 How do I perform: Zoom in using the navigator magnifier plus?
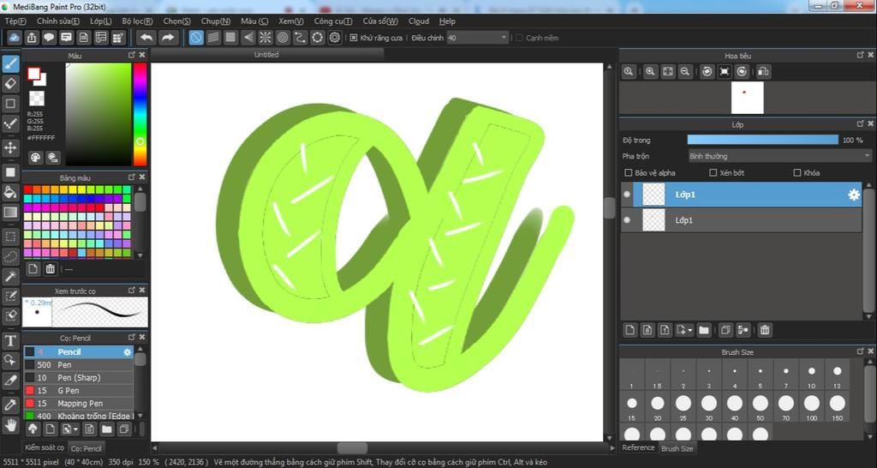(650, 72)
